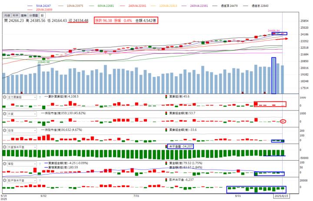Switch to the 趨勢 chart tab
Image resolution: width=313 pixels, height=201 pixels.
point(24,15)
